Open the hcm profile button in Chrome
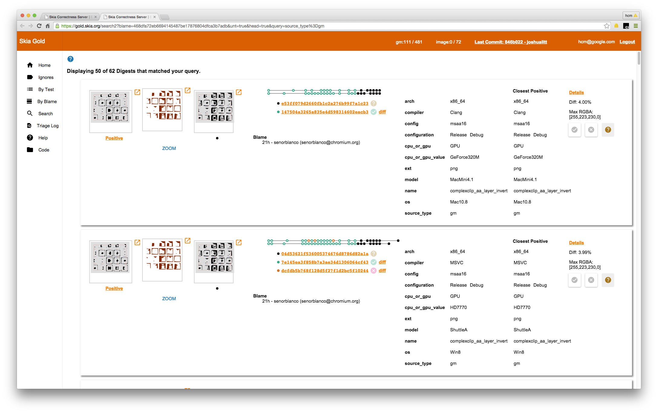 [x=631, y=16]
